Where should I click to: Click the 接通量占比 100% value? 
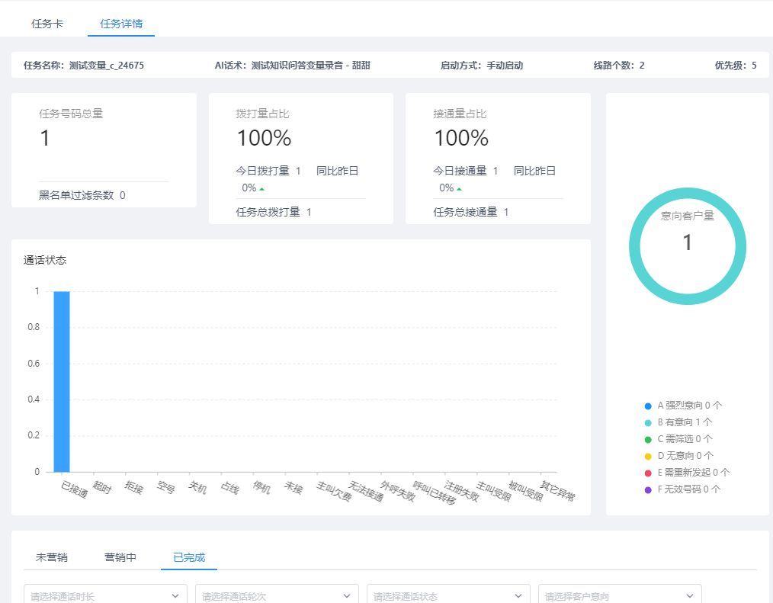461,138
